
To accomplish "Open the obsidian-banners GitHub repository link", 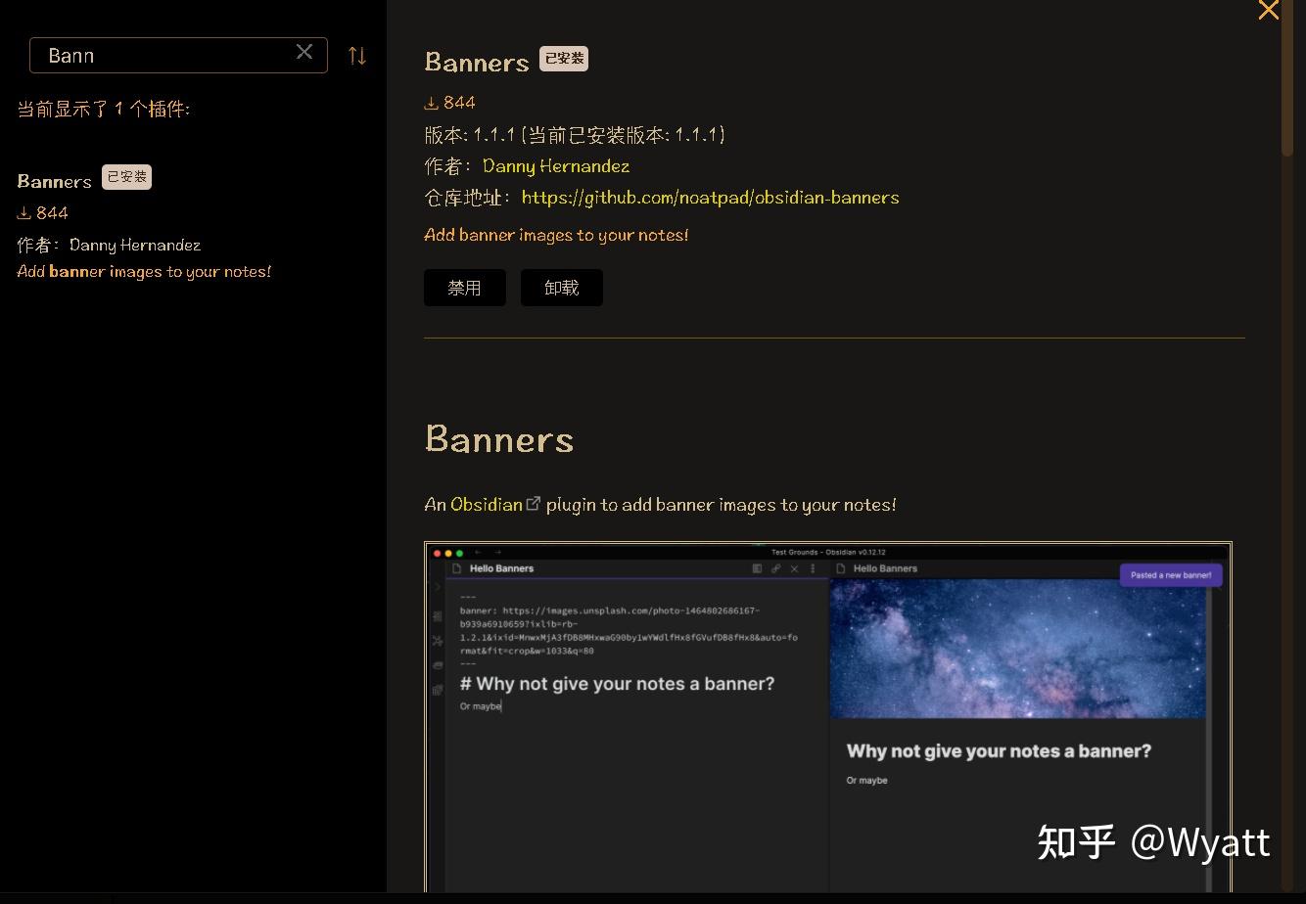I will click(711, 197).
